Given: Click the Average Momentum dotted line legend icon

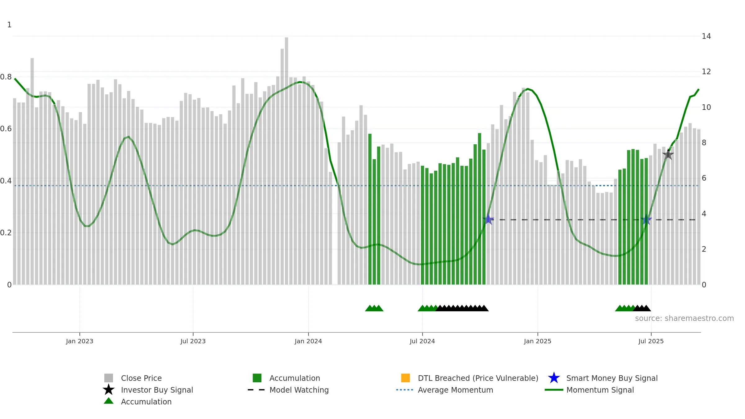Looking at the screenshot, I should pos(405,390).
